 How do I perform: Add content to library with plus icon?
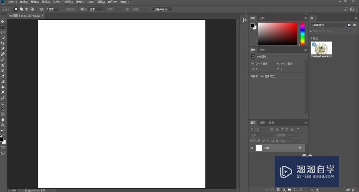click(312, 190)
